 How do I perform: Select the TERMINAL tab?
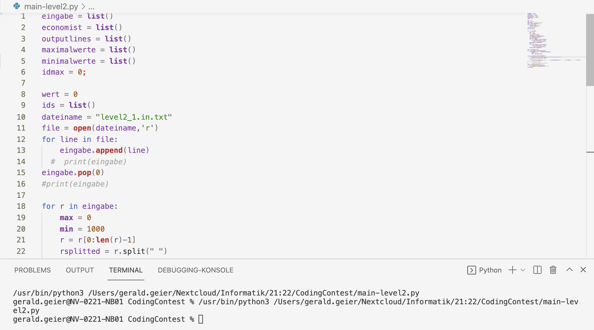click(x=126, y=270)
